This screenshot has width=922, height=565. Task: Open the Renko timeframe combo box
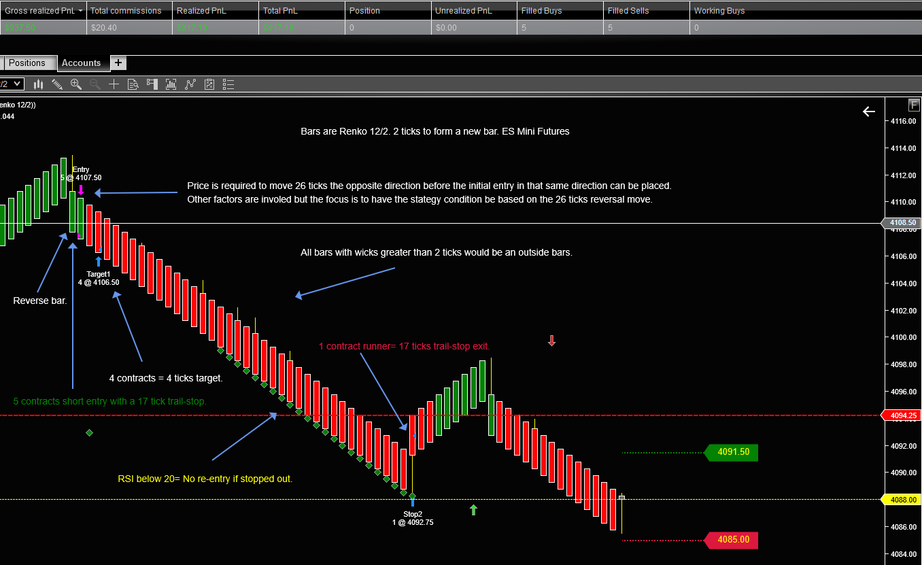(x=9, y=84)
